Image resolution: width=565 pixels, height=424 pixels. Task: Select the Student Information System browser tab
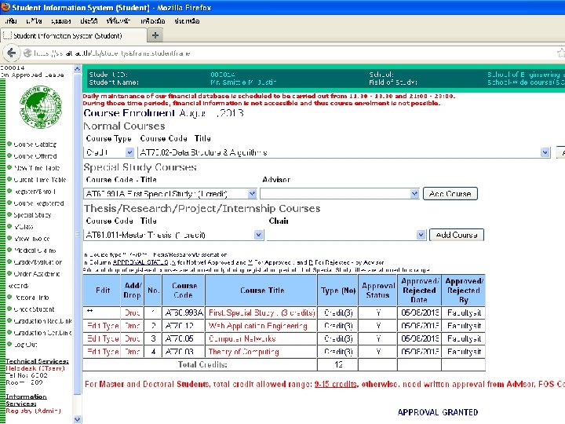coord(74,35)
